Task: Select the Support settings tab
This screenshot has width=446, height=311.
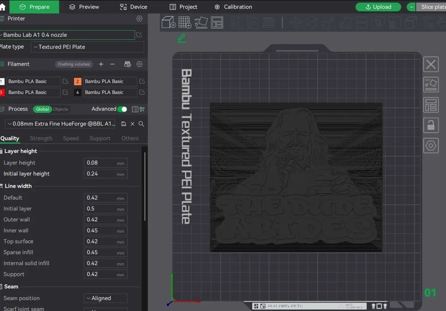Action: coord(100,139)
